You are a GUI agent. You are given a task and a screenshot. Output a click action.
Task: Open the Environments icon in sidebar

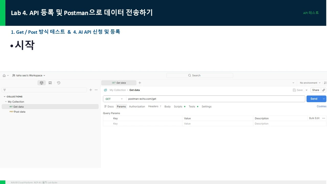[x=50, y=83]
